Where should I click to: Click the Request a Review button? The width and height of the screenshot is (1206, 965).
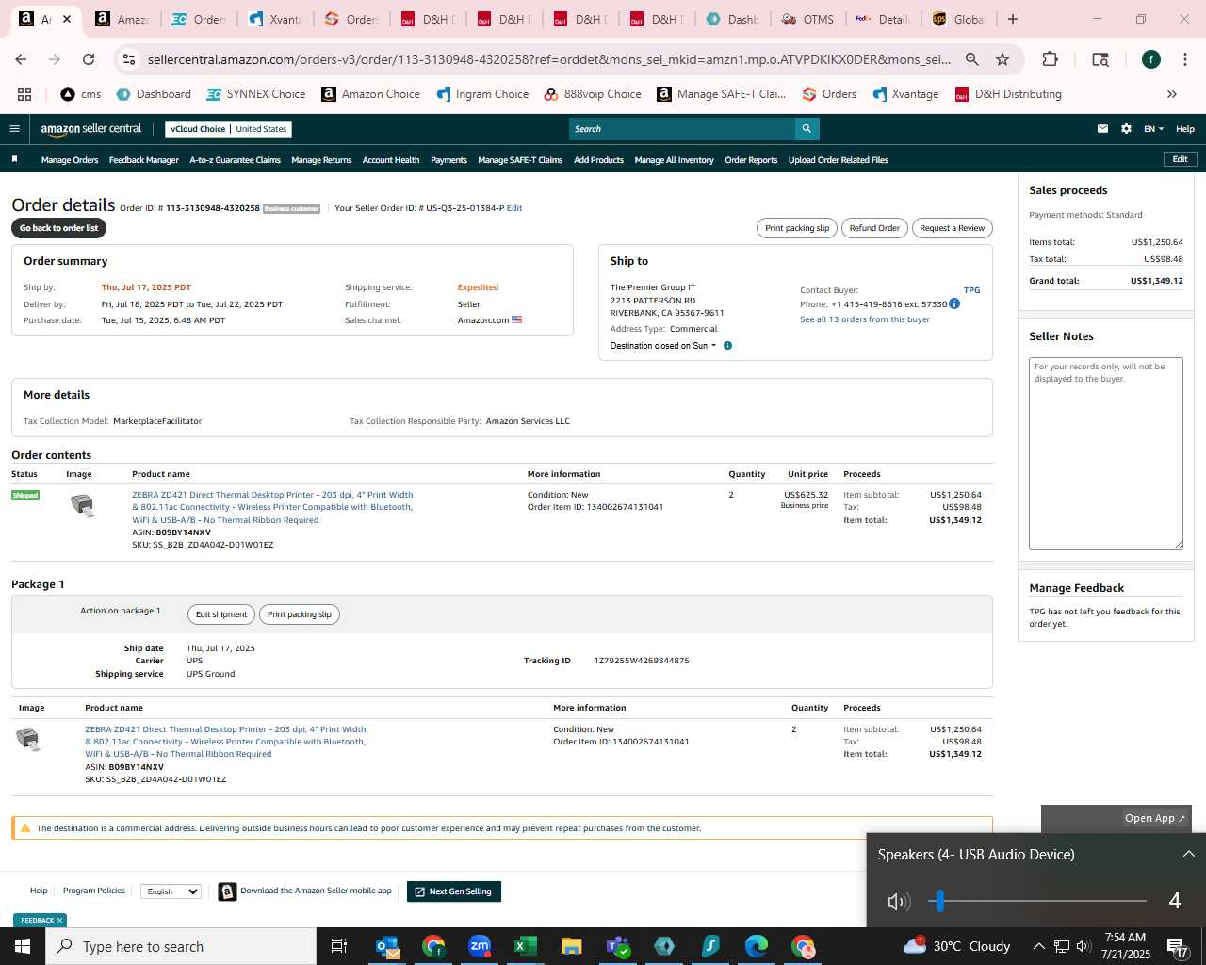[x=952, y=228]
